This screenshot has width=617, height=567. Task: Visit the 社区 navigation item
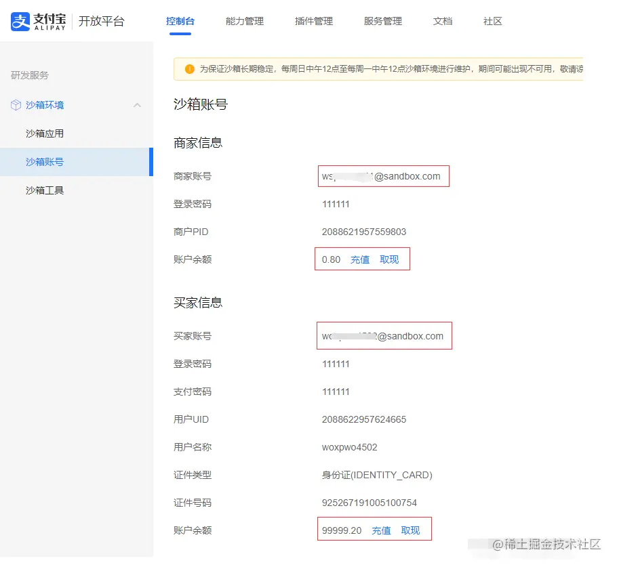493,21
